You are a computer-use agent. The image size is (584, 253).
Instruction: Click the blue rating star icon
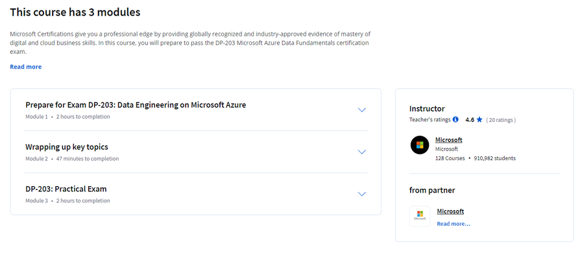click(480, 119)
